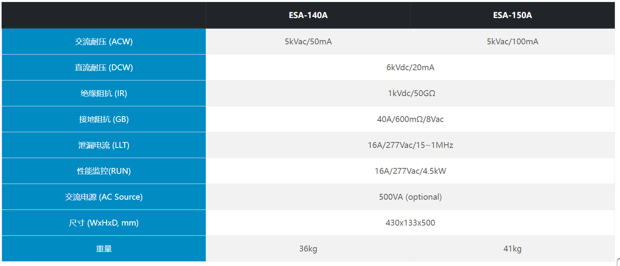Click the 绝缘阻抗 (IR) row label

[x=104, y=93]
